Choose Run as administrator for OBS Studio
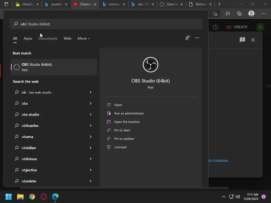The height and width of the screenshot is (203, 271). click(129, 113)
